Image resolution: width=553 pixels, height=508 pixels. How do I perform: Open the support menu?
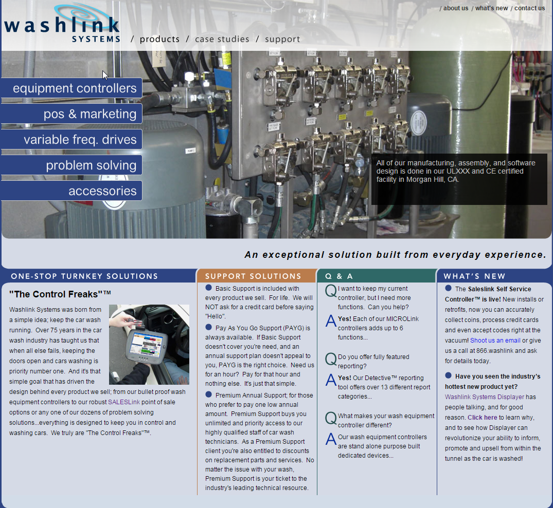[282, 39]
